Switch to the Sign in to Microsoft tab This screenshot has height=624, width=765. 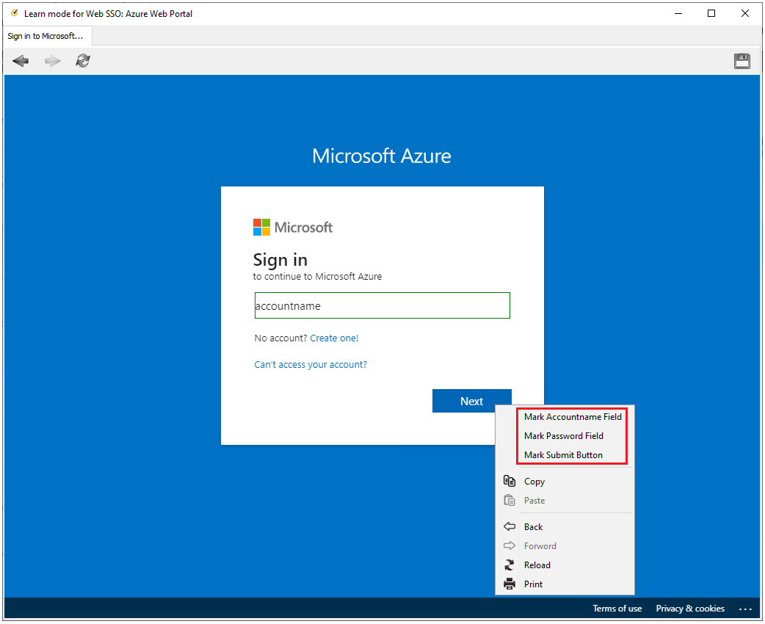click(x=46, y=36)
